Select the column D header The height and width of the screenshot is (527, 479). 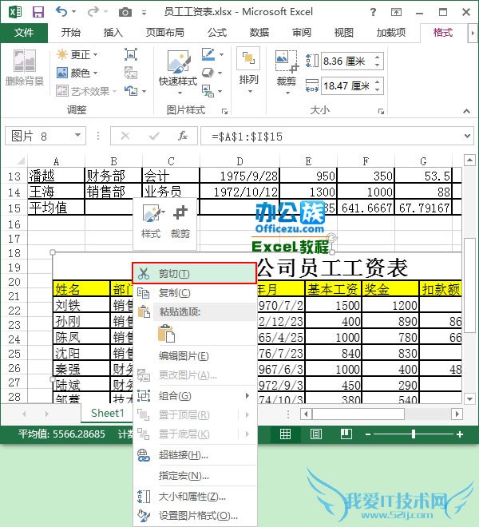click(239, 161)
